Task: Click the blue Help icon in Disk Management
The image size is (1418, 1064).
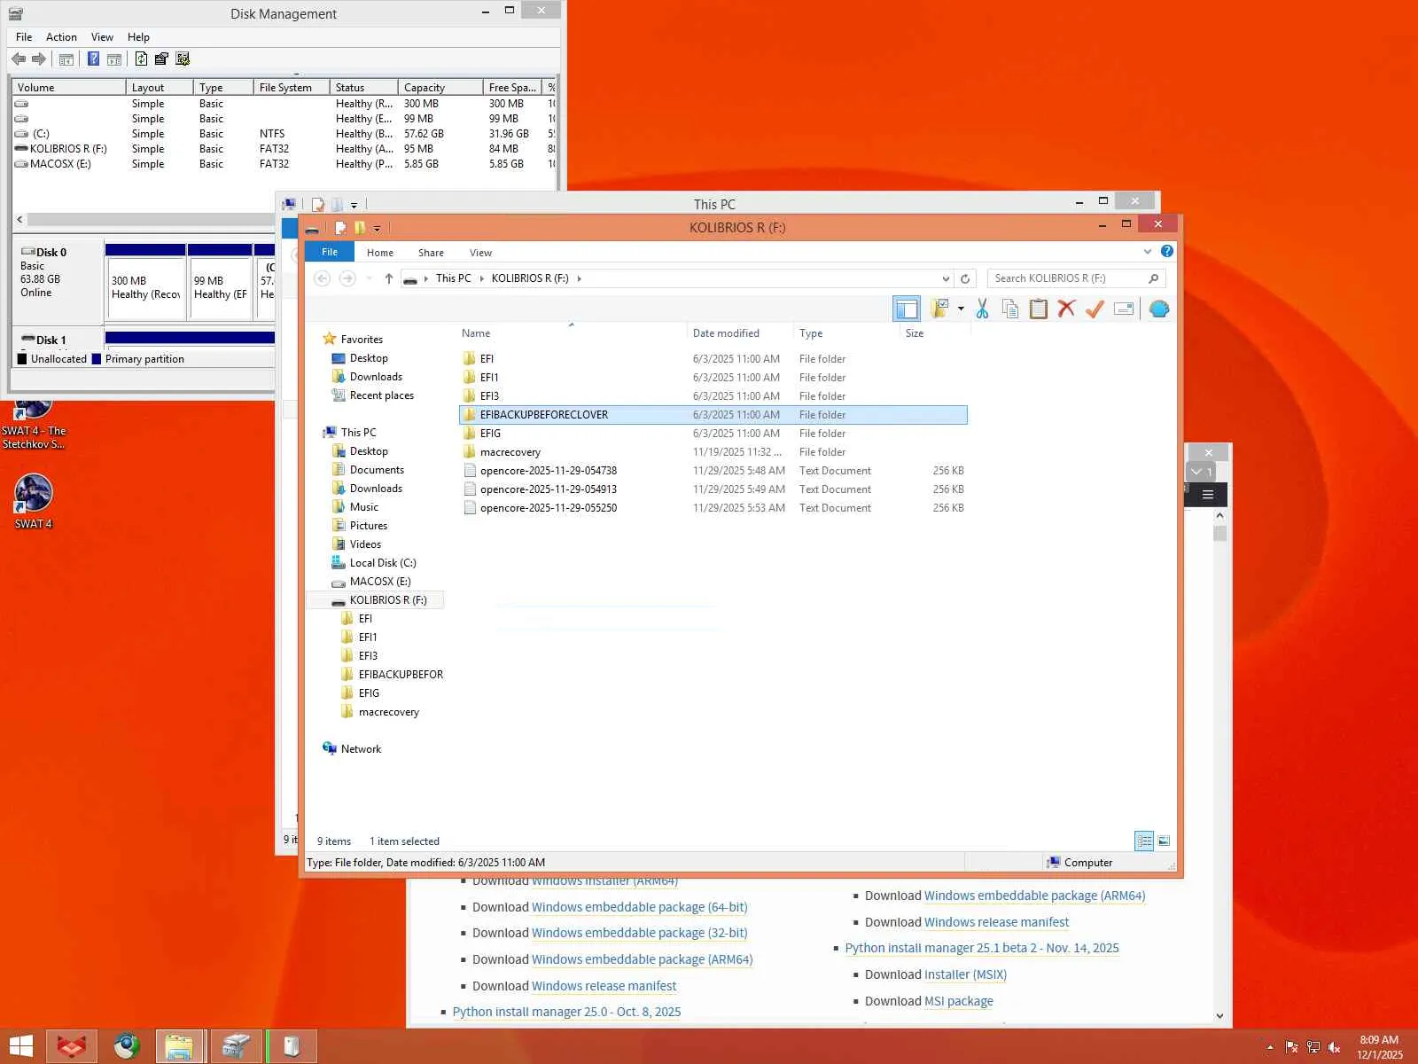Action: [x=93, y=59]
